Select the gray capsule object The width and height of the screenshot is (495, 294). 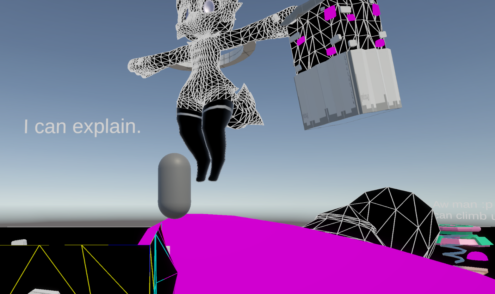point(174,186)
